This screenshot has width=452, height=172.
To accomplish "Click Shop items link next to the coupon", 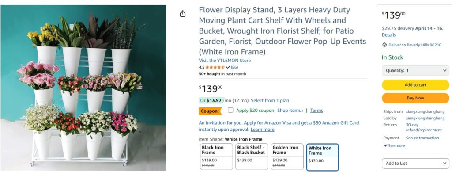I will pyautogui.click(x=290, y=110).
